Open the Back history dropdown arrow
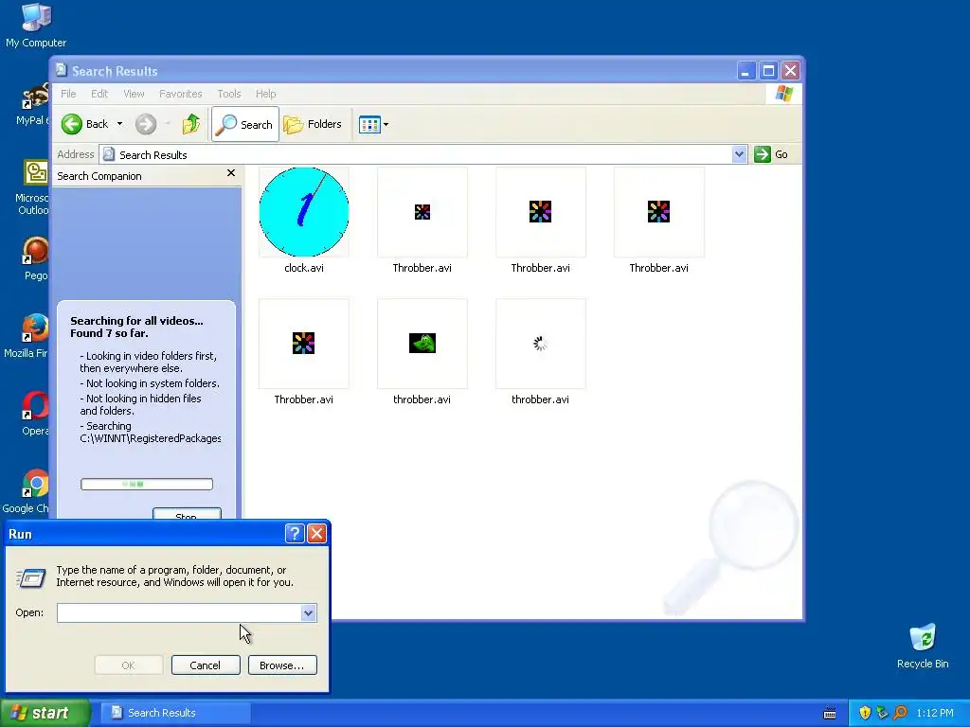 pos(120,124)
